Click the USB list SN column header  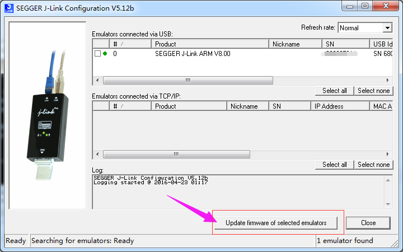(346, 44)
